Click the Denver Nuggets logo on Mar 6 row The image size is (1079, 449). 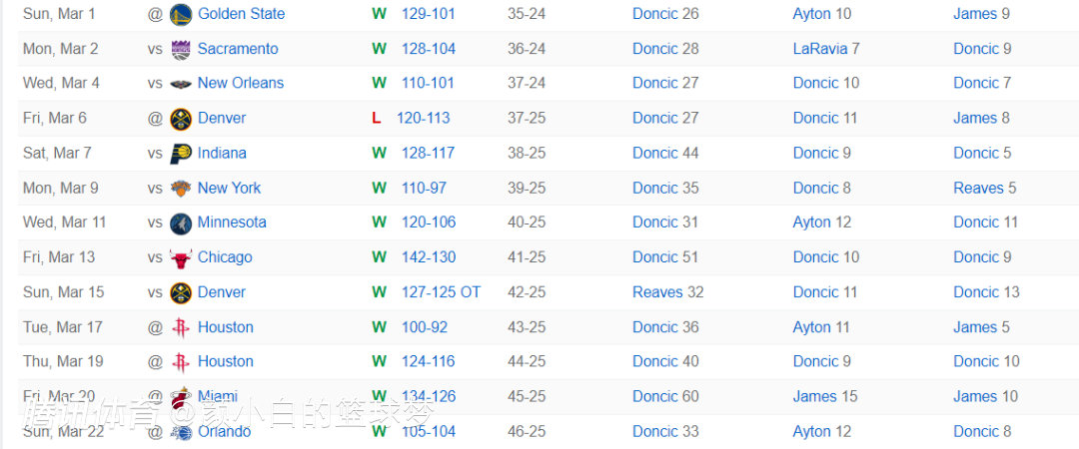tap(181, 119)
